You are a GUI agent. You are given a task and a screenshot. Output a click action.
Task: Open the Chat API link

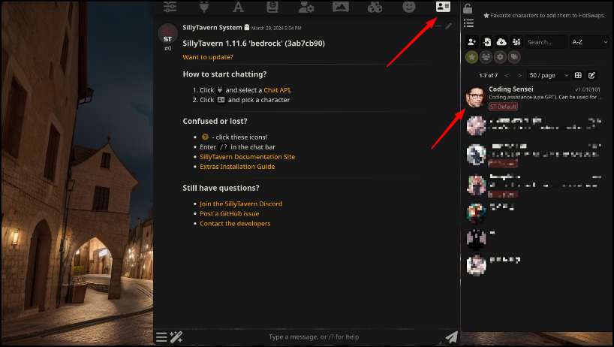click(x=277, y=90)
